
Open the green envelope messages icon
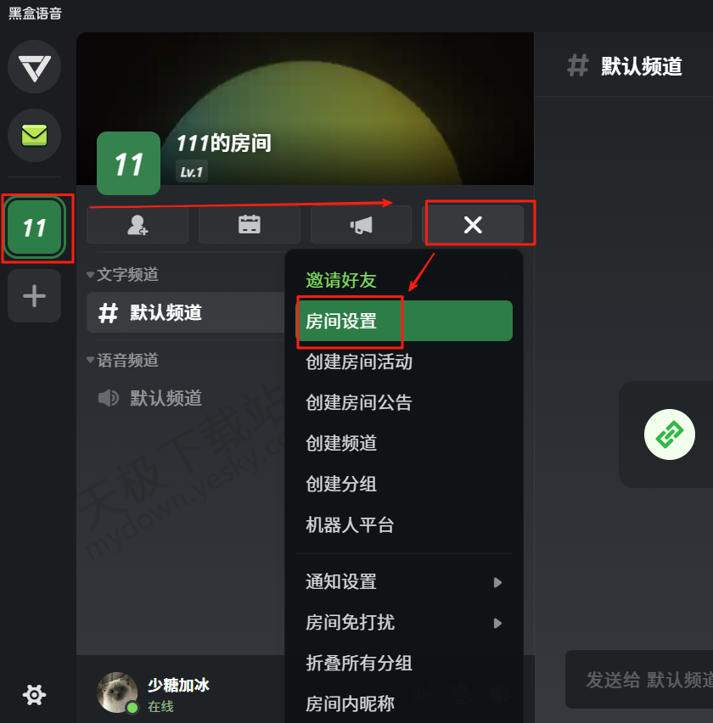35,135
